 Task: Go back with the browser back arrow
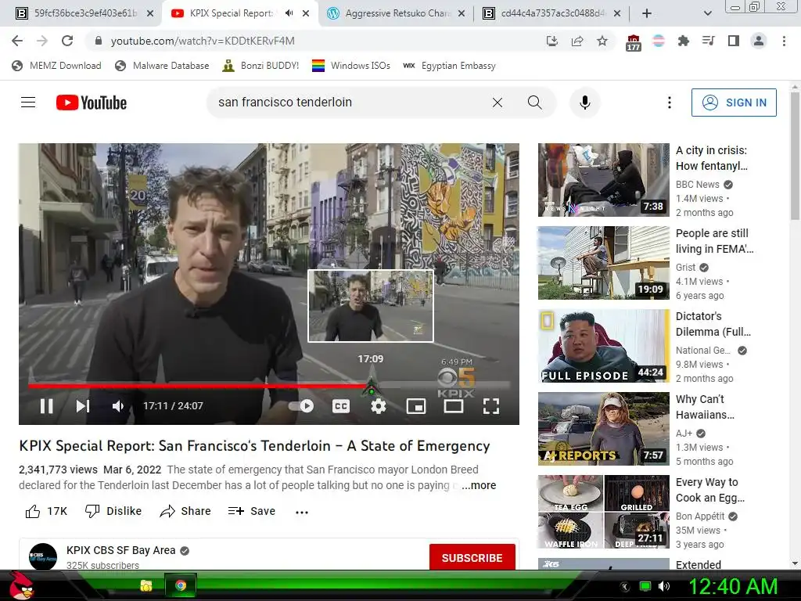tap(17, 41)
